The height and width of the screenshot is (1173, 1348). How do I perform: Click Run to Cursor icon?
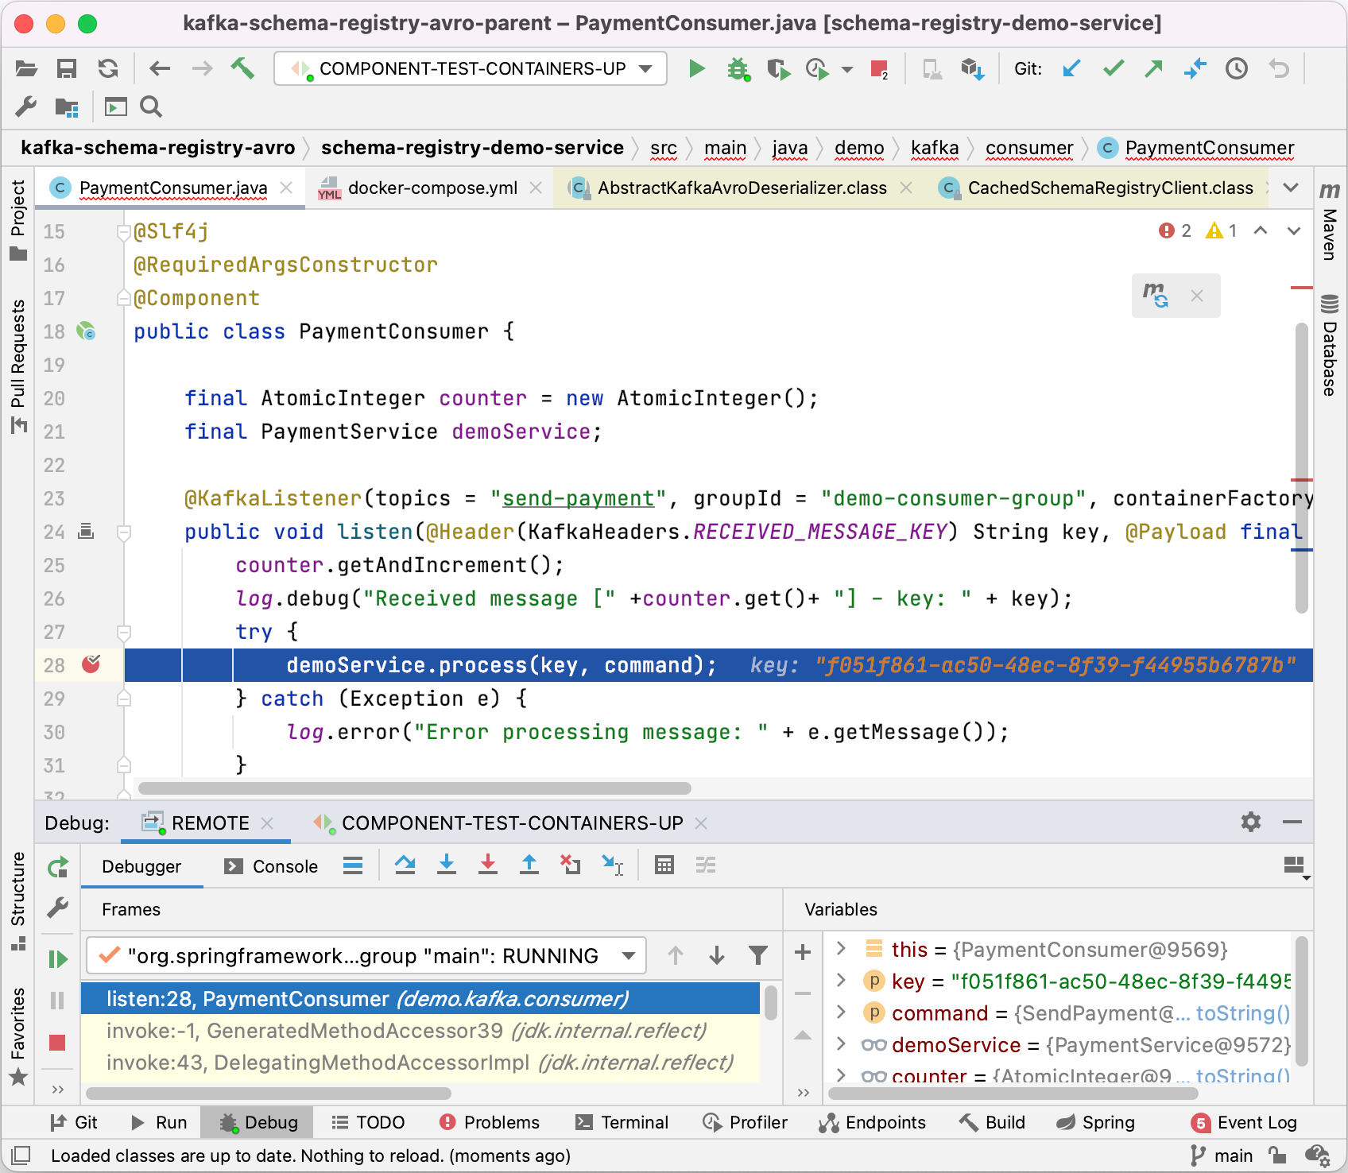(x=613, y=865)
